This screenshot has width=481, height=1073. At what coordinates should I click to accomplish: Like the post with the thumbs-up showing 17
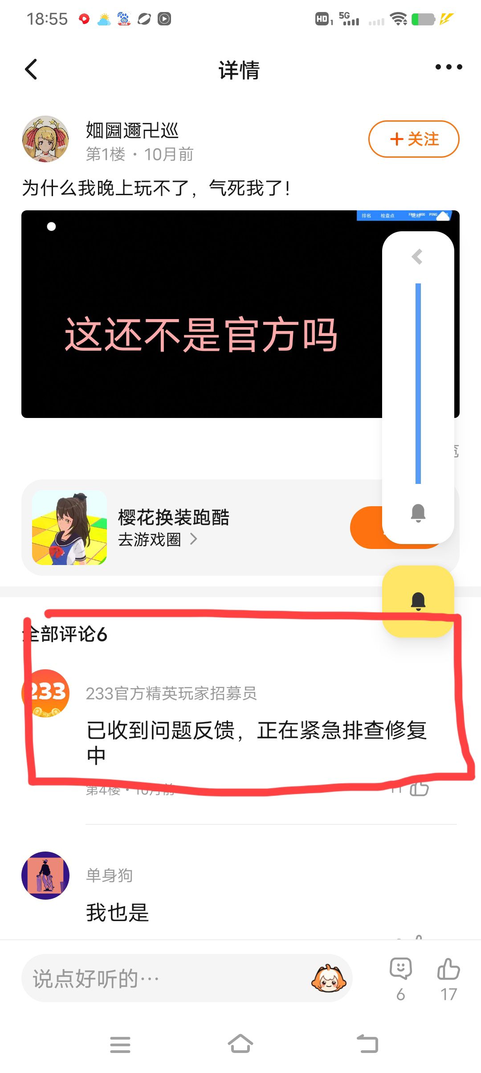[x=448, y=979]
